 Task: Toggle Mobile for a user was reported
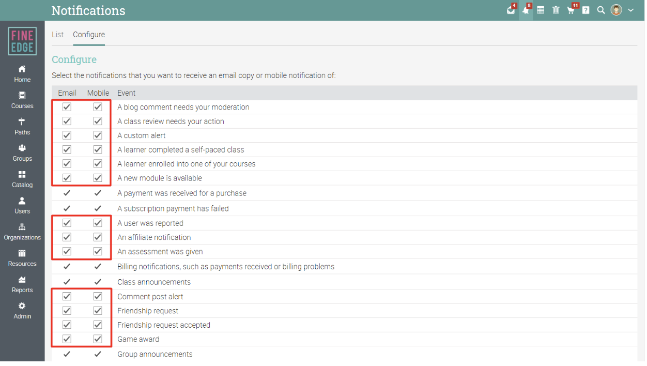click(98, 223)
